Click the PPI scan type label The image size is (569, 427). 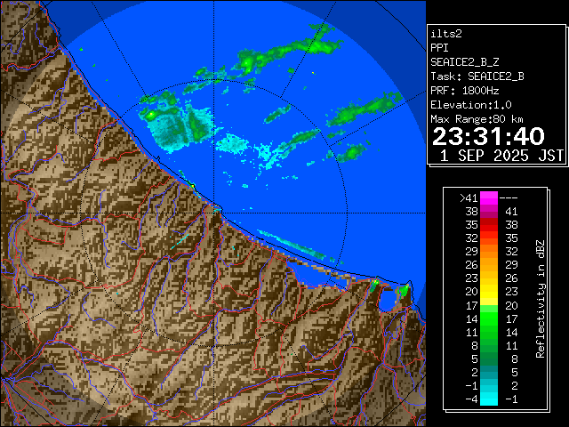pos(439,47)
